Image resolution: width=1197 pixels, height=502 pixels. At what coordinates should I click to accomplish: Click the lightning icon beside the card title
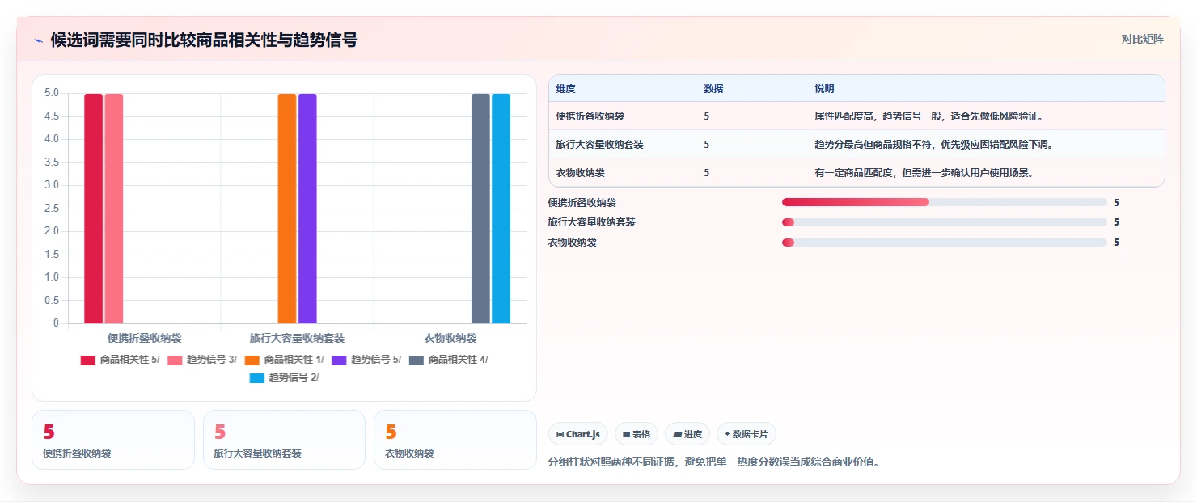(38, 40)
